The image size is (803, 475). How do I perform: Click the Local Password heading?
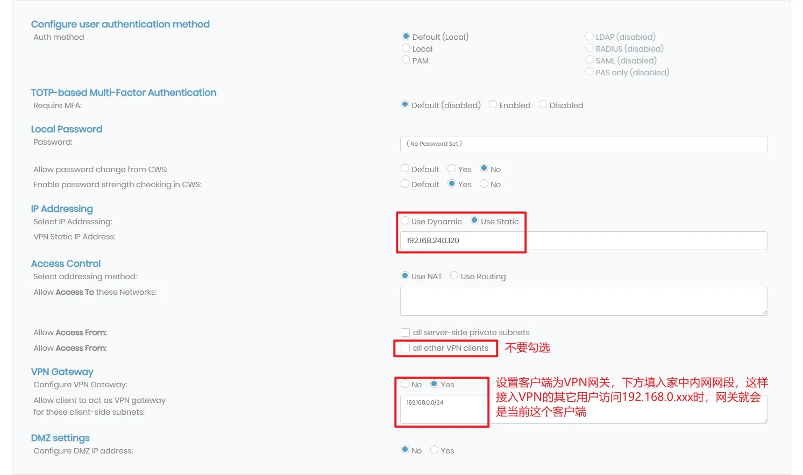(x=66, y=129)
